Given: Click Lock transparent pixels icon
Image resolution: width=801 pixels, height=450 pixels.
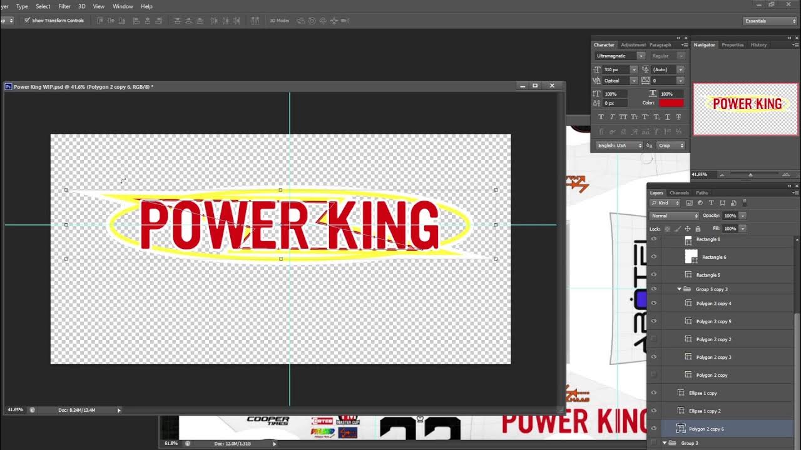Looking at the screenshot, I should pyautogui.click(x=667, y=229).
